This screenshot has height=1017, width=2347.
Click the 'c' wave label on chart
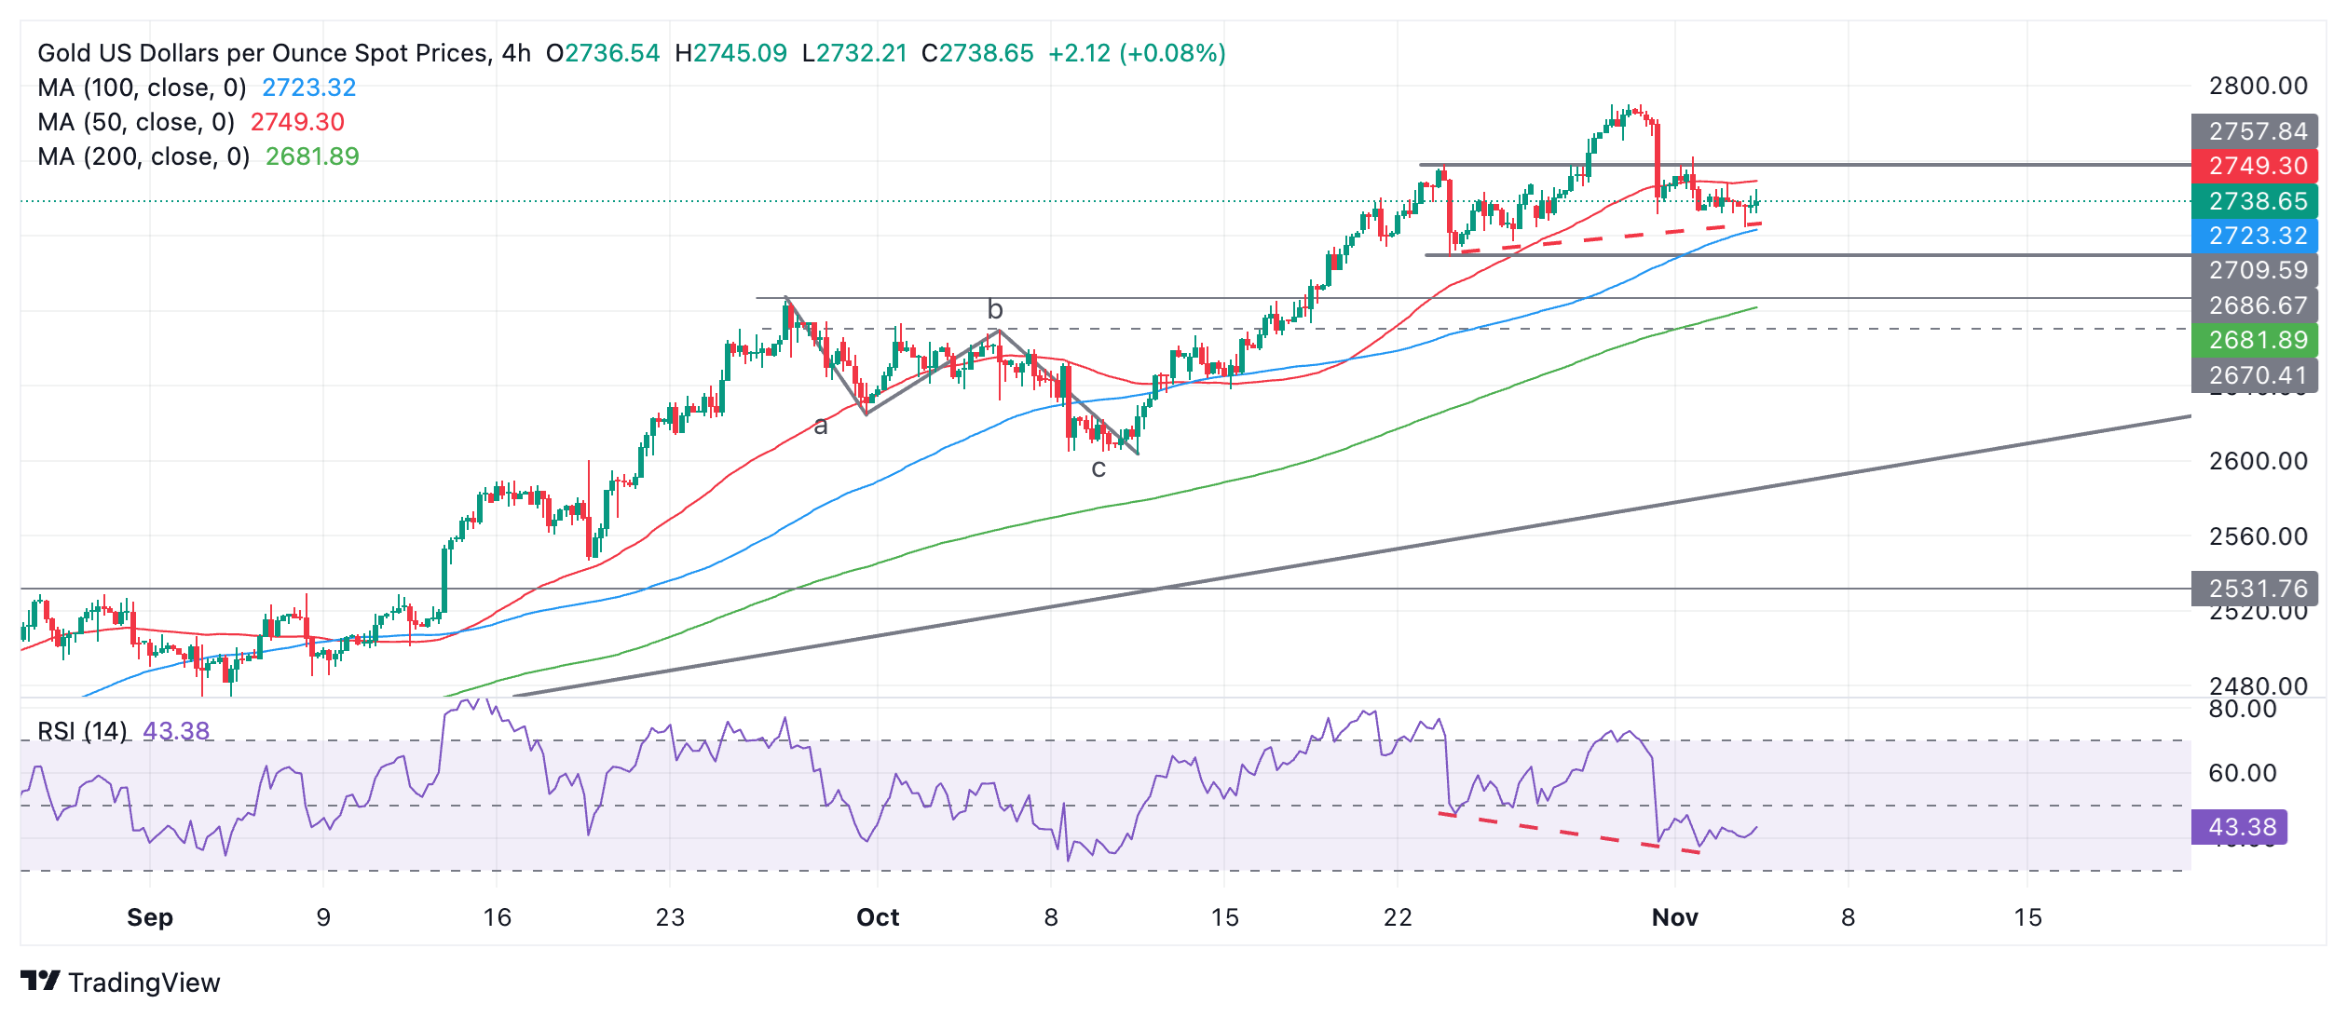coord(1098,468)
